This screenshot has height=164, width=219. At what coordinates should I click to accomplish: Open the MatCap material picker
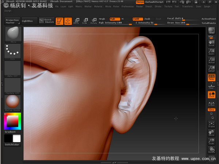(12, 103)
